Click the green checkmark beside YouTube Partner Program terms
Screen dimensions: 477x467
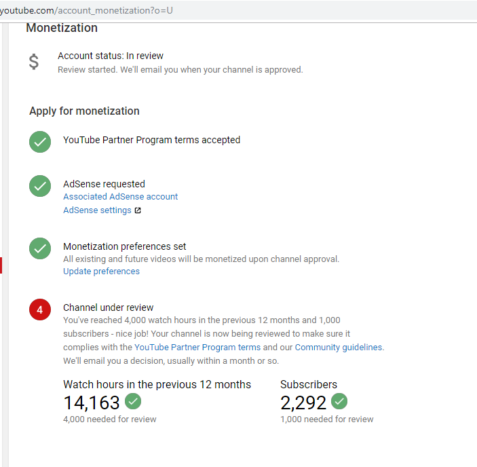[40, 142]
